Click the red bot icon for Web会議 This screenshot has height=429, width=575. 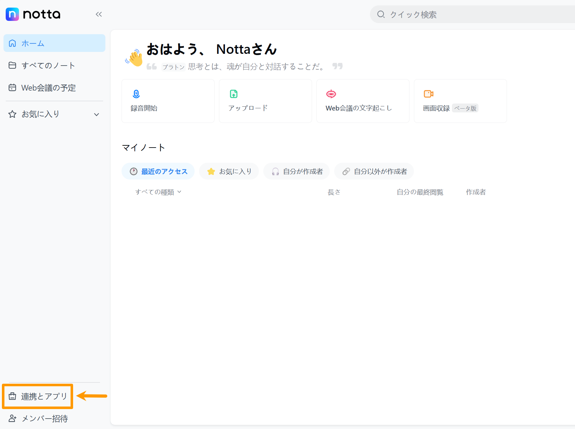pos(331,94)
